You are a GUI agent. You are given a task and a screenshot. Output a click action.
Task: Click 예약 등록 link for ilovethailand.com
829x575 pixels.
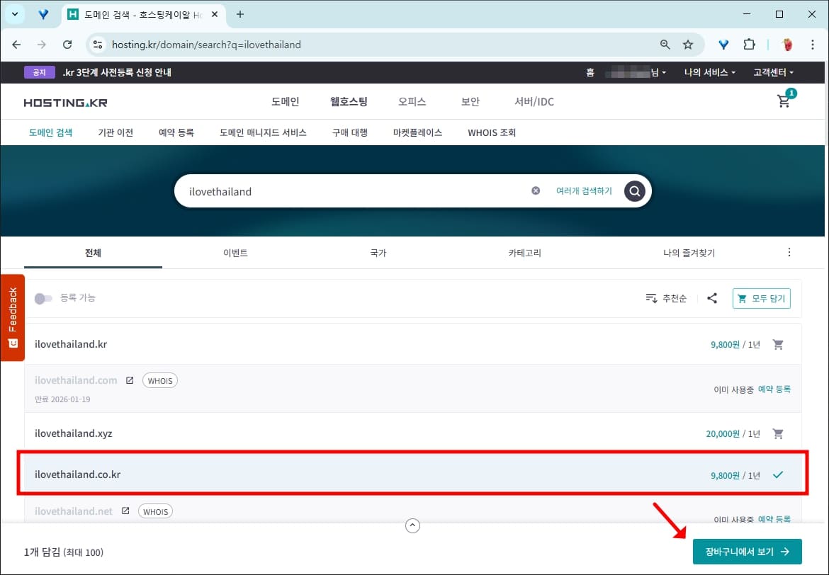(774, 389)
